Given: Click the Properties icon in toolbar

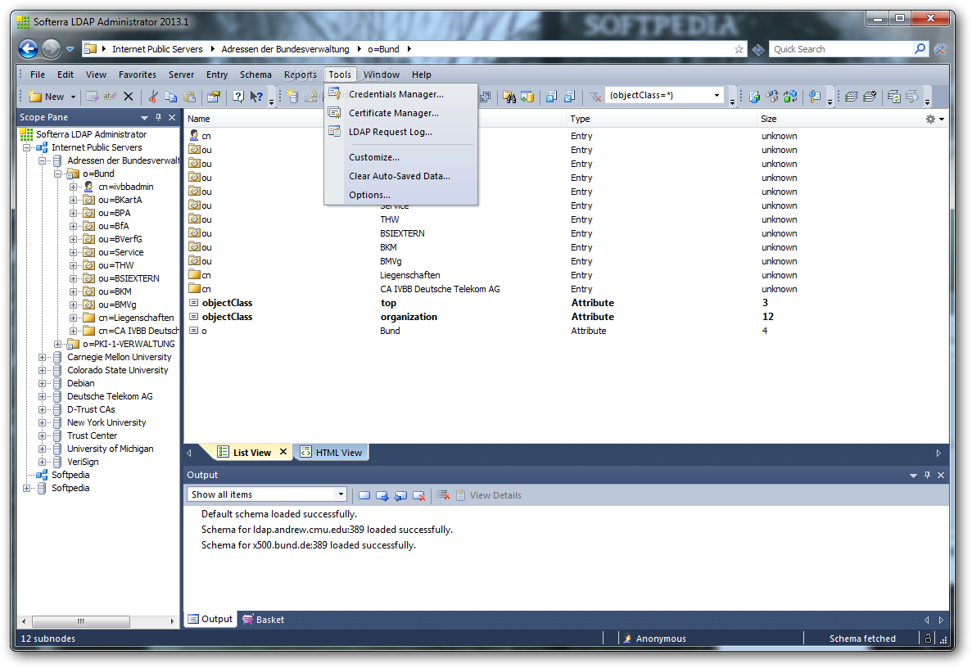Looking at the screenshot, I should point(214,97).
